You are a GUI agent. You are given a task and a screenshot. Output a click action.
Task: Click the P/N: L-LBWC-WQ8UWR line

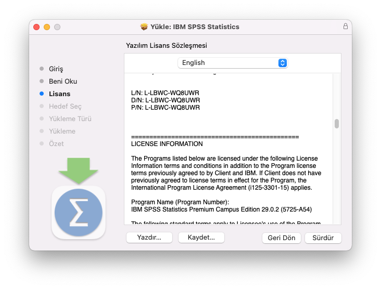166,108
